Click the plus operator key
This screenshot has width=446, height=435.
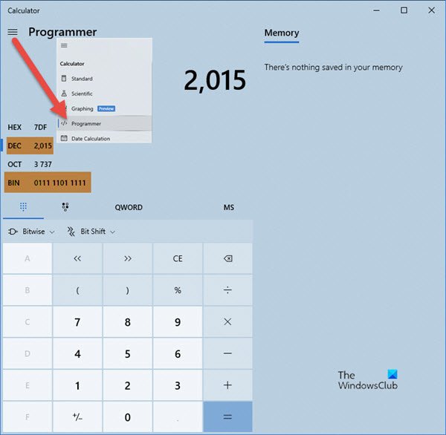click(x=228, y=385)
